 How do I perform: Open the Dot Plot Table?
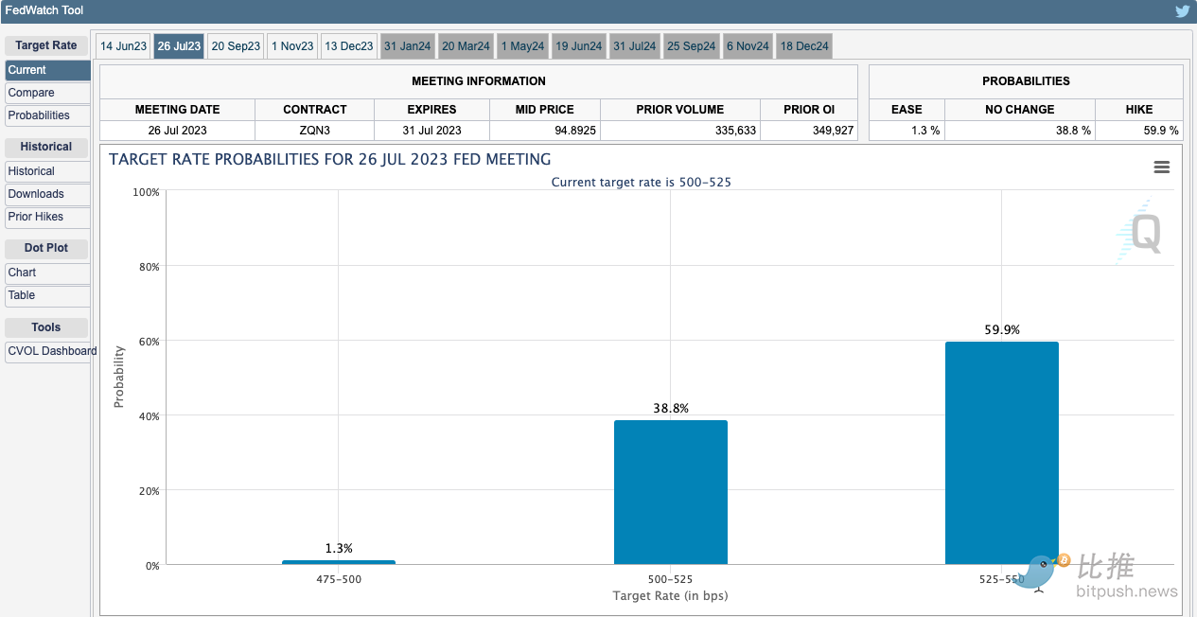point(47,295)
